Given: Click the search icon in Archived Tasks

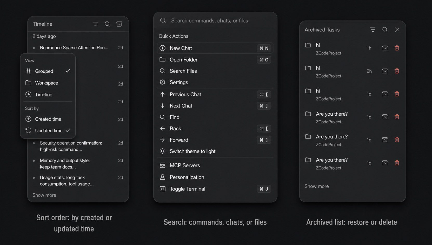Looking at the screenshot, I should tap(385, 30).
